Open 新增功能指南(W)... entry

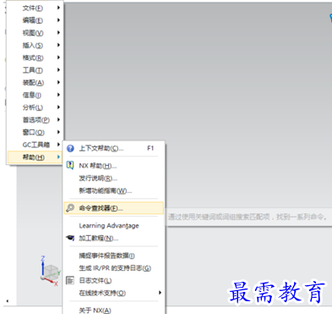click(x=114, y=191)
